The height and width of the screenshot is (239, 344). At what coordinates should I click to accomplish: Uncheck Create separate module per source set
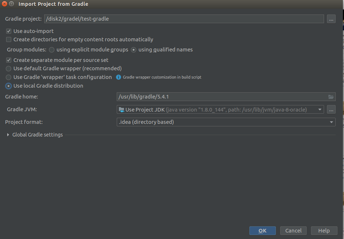pos(9,60)
